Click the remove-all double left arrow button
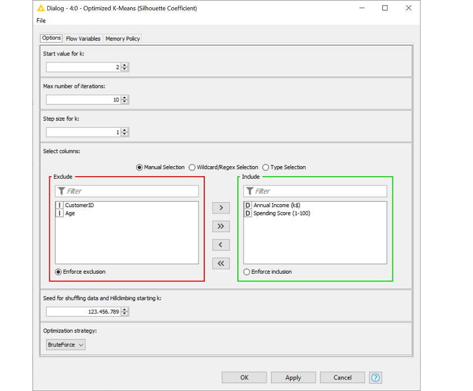Image resolution: width=473 pixels, height=391 pixels. 221,263
